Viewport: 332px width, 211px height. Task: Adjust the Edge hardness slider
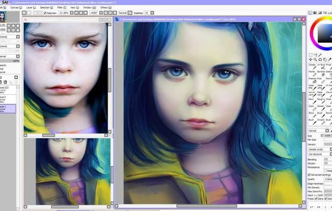point(328,184)
